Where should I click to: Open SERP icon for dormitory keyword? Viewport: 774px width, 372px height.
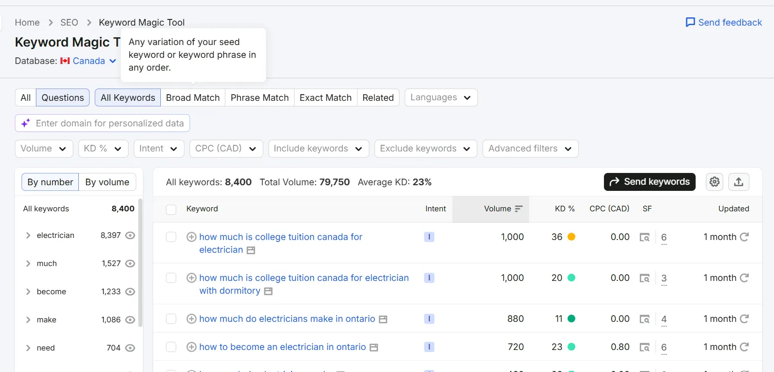click(268, 291)
